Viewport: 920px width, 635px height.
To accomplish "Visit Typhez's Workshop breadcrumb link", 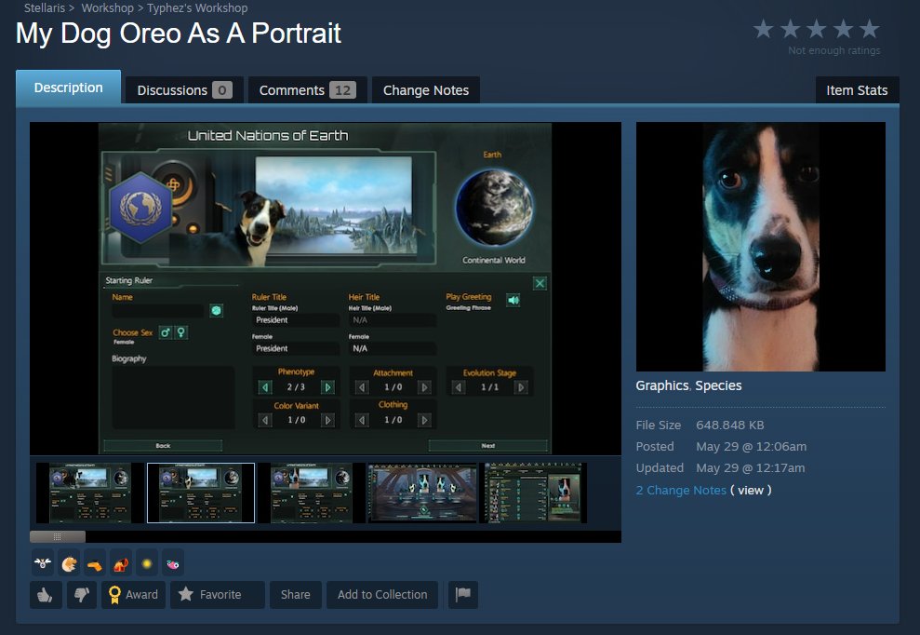I will [197, 7].
